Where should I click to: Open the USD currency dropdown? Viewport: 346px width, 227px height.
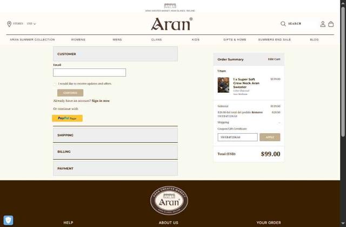click(x=31, y=24)
